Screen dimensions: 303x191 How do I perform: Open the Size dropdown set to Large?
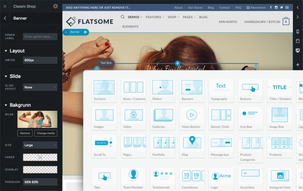40,145
